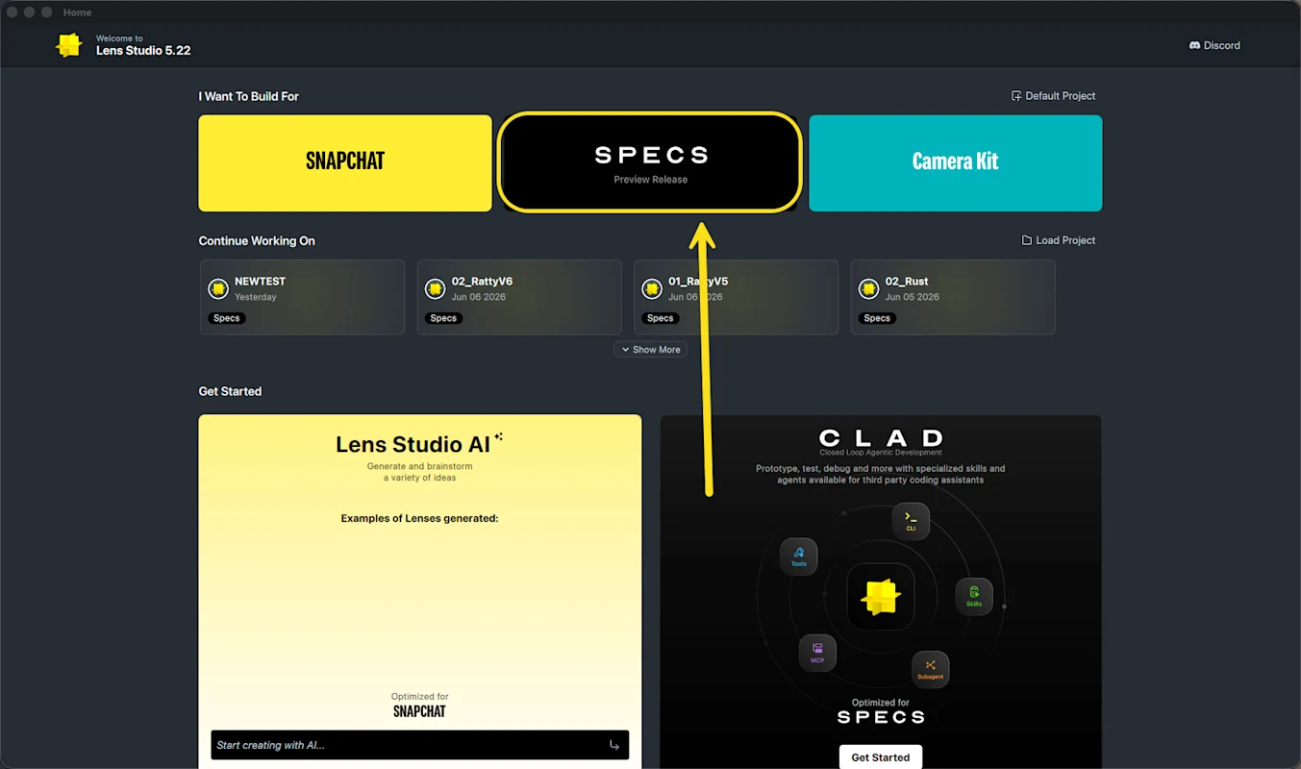Open the Discord link icon

click(1195, 45)
